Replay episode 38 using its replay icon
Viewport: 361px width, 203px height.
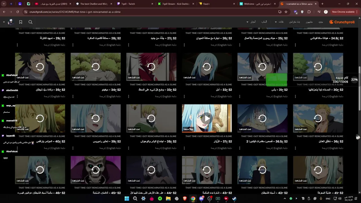tap(151, 118)
